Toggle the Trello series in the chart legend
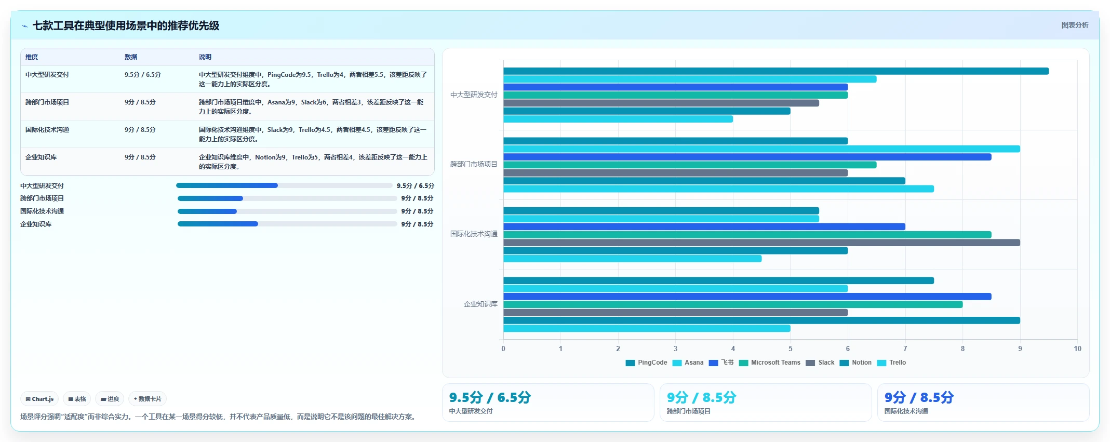This screenshot has height=442, width=1110. [891, 363]
